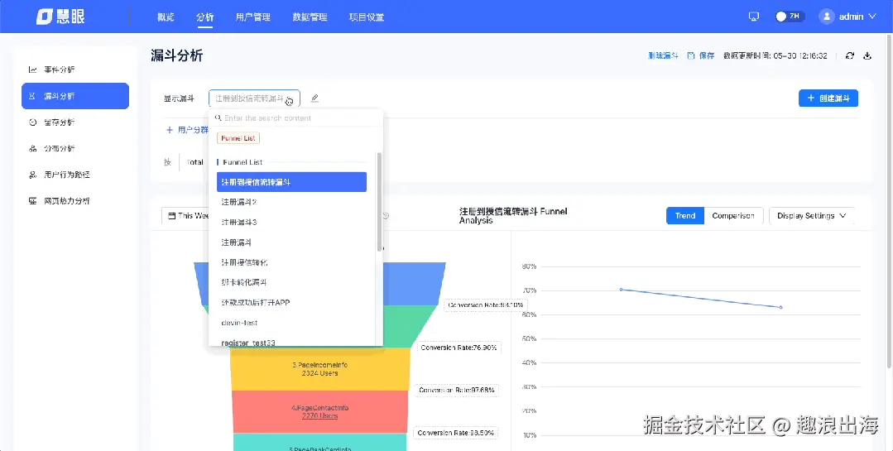This screenshot has height=451, width=893.
Task: Select 注册到授信流转漏斗 in the dropdown list
Action: pyautogui.click(x=291, y=182)
